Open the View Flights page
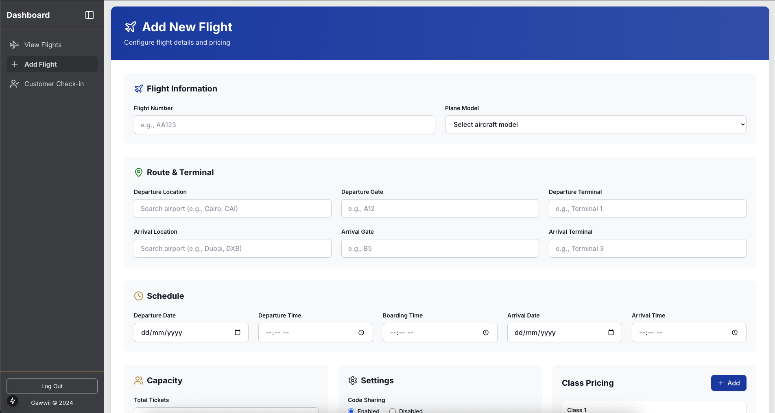This screenshot has width=775, height=413. 43,45
